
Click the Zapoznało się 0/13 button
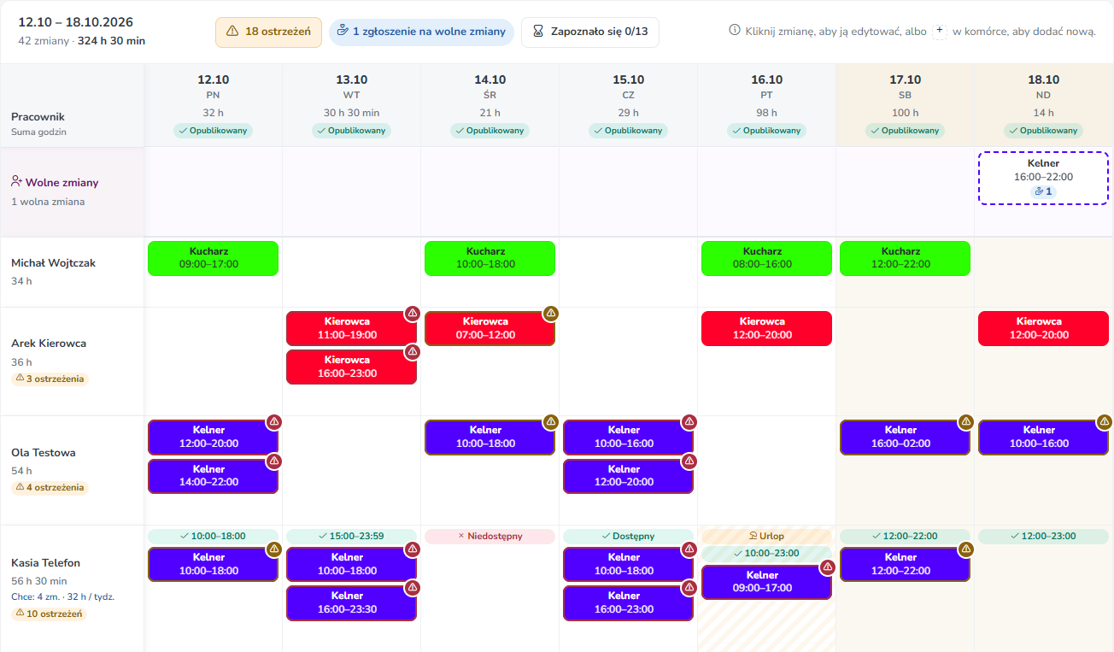tap(590, 32)
